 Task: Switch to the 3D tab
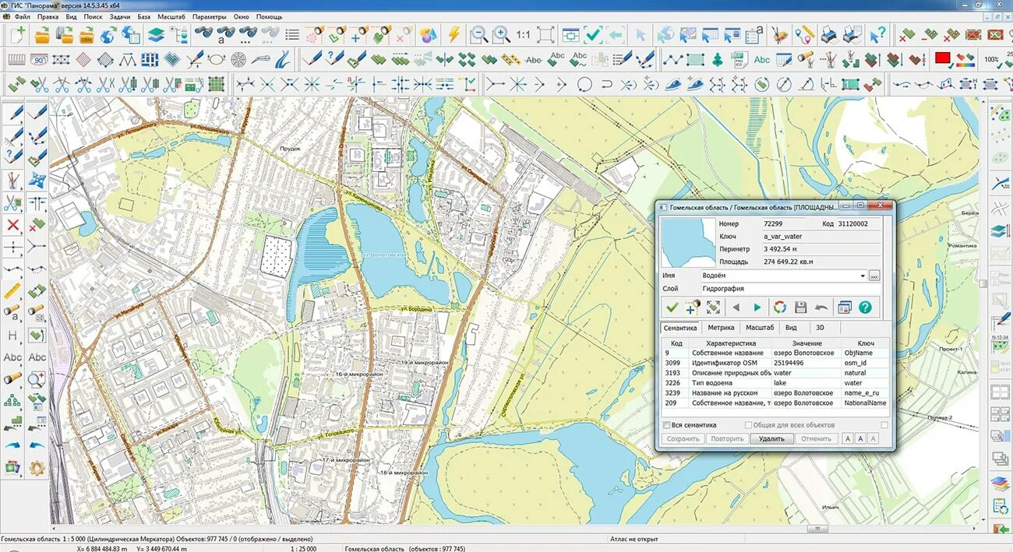click(820, 328)
